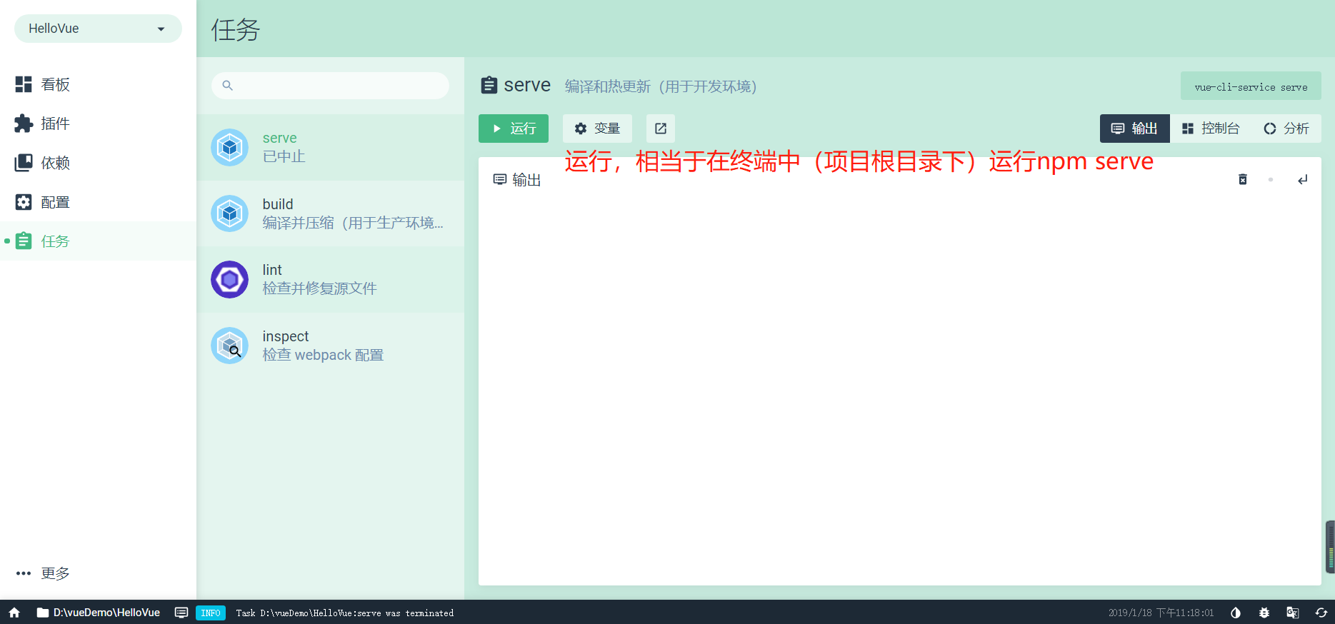The image size is (1335, 624).
Task: Click the lint task ESLint icon
Action: pos(229,279)
